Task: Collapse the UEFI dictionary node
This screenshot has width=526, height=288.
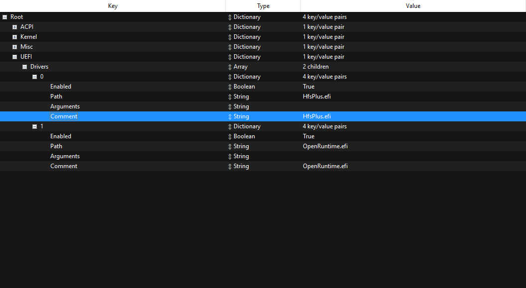Action: (14, 56)
